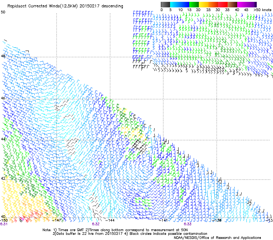The image size is (273, 240).
Task: Click the '-150' longitude label
Action: tap(4, 220)
